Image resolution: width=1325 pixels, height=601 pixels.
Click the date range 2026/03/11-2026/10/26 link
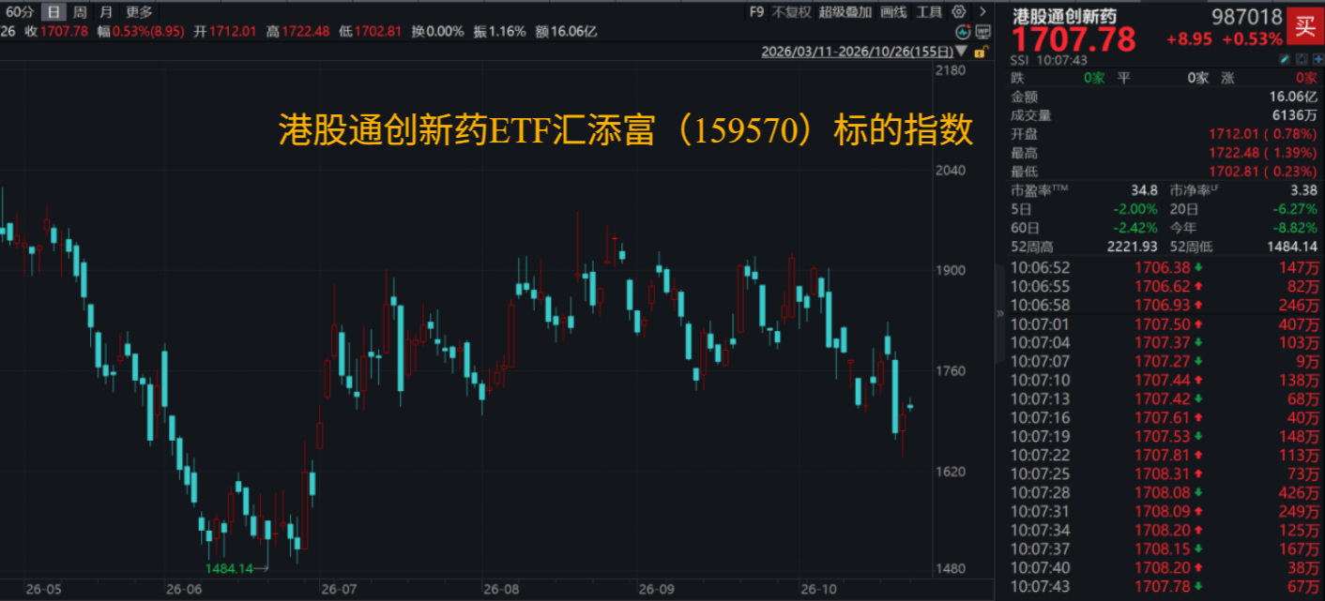859,53
